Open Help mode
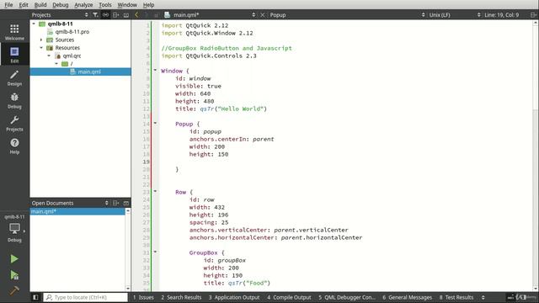Image resolution: width=539 pixels, height=303 pixels. pos(14,146)
